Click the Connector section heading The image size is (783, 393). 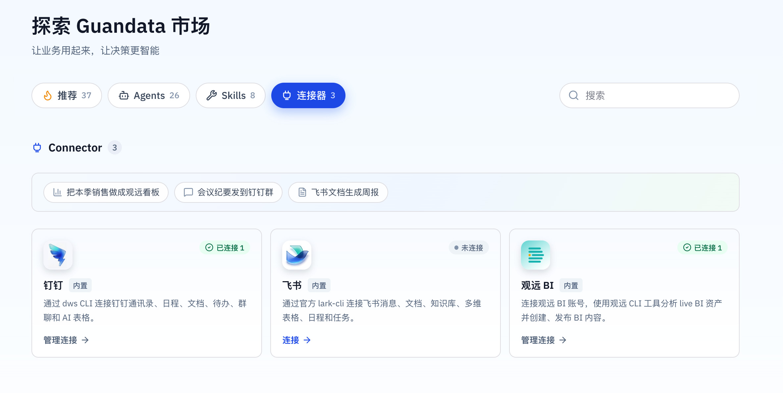(x=75, y=148)
